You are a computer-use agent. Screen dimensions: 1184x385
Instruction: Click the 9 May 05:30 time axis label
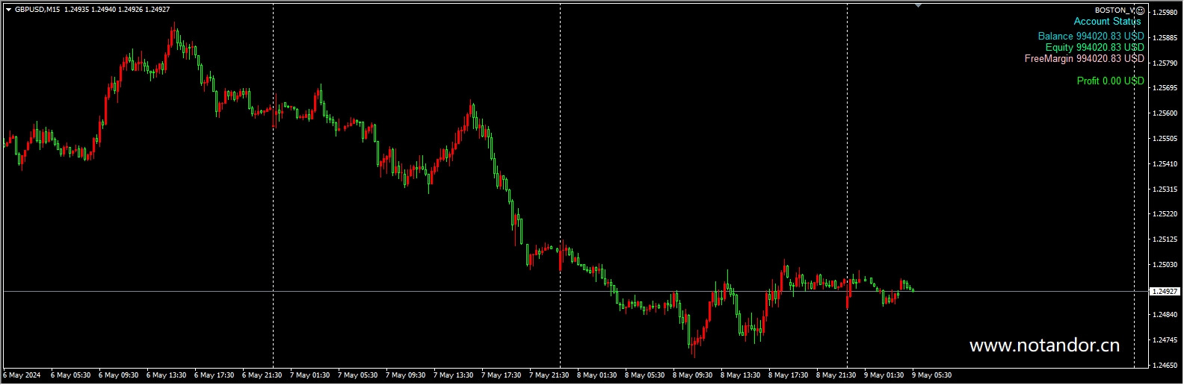click(x=931, y=375)
